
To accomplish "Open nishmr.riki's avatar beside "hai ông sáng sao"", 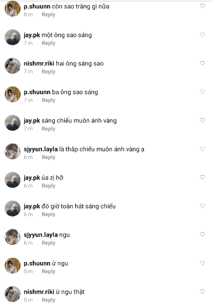I will coord(13,66).
